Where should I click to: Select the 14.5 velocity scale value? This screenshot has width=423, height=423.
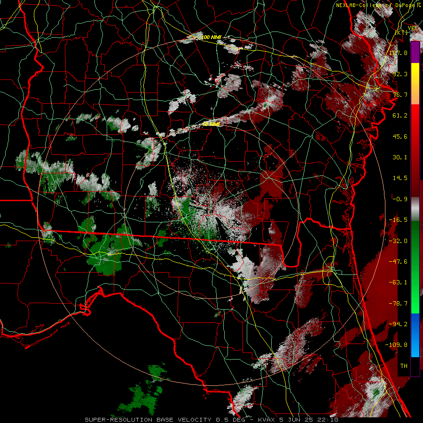point(400,178)
